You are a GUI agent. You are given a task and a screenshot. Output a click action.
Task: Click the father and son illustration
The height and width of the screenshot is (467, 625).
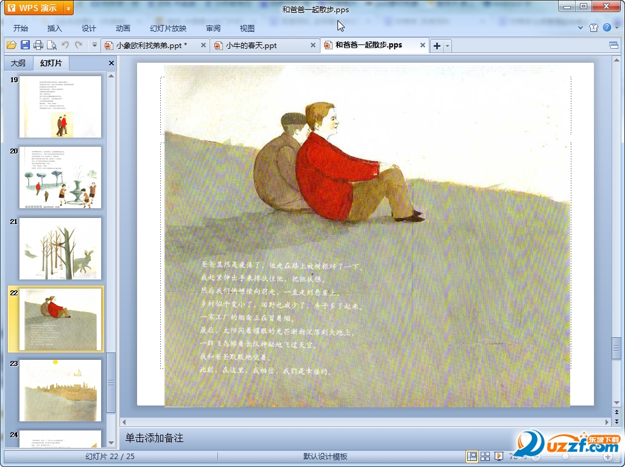pyautogui.click(x=339, y=162)
